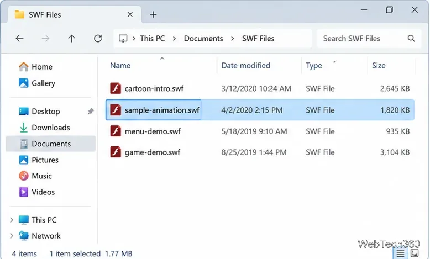
Task: Toggle sort direction arrow above Name
Action: click(162, 58)
